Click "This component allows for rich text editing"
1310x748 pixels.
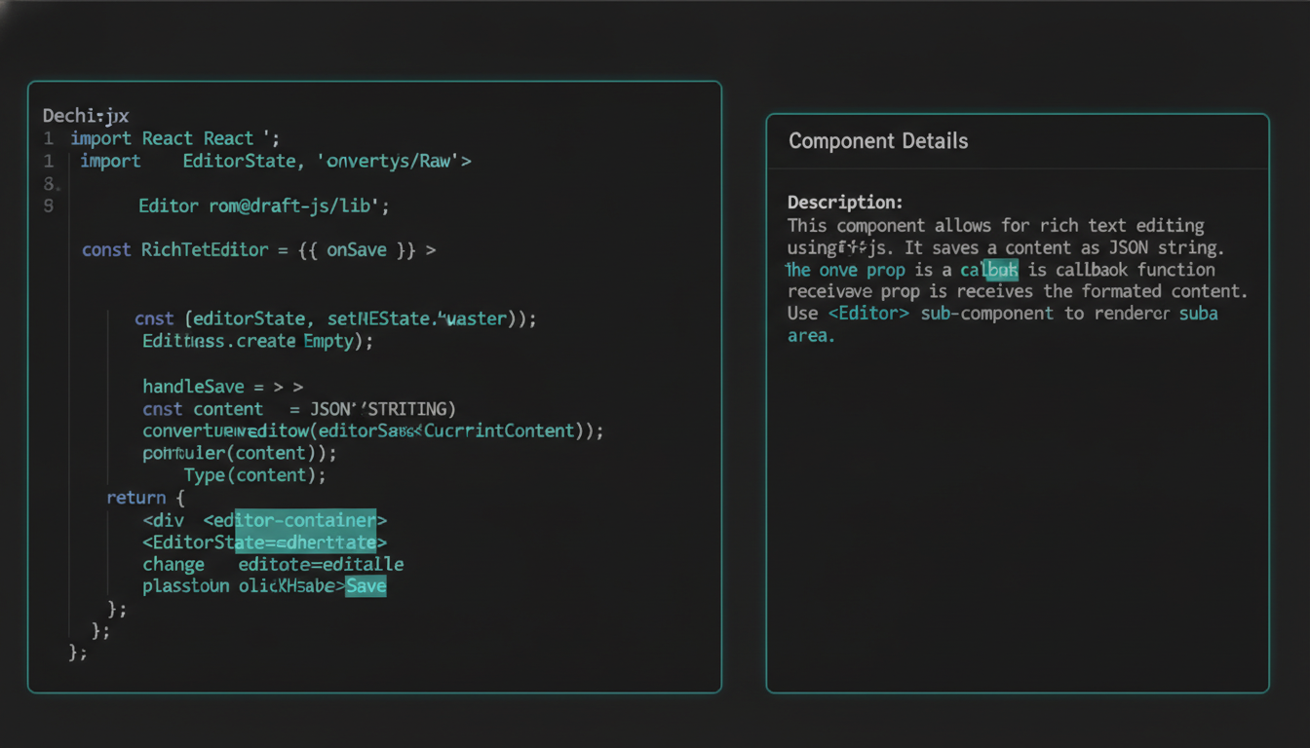(996, 226)
